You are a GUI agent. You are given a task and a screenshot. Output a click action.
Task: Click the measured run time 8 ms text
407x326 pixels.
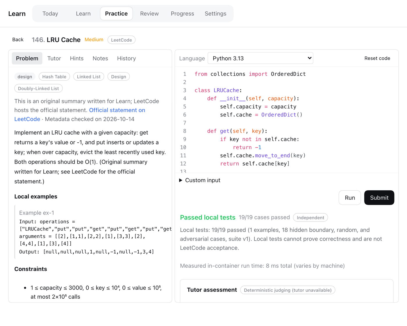click(262, 266)
